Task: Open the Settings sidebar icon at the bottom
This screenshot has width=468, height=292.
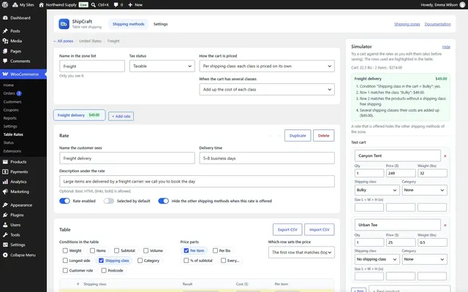Action: point(5,245)
